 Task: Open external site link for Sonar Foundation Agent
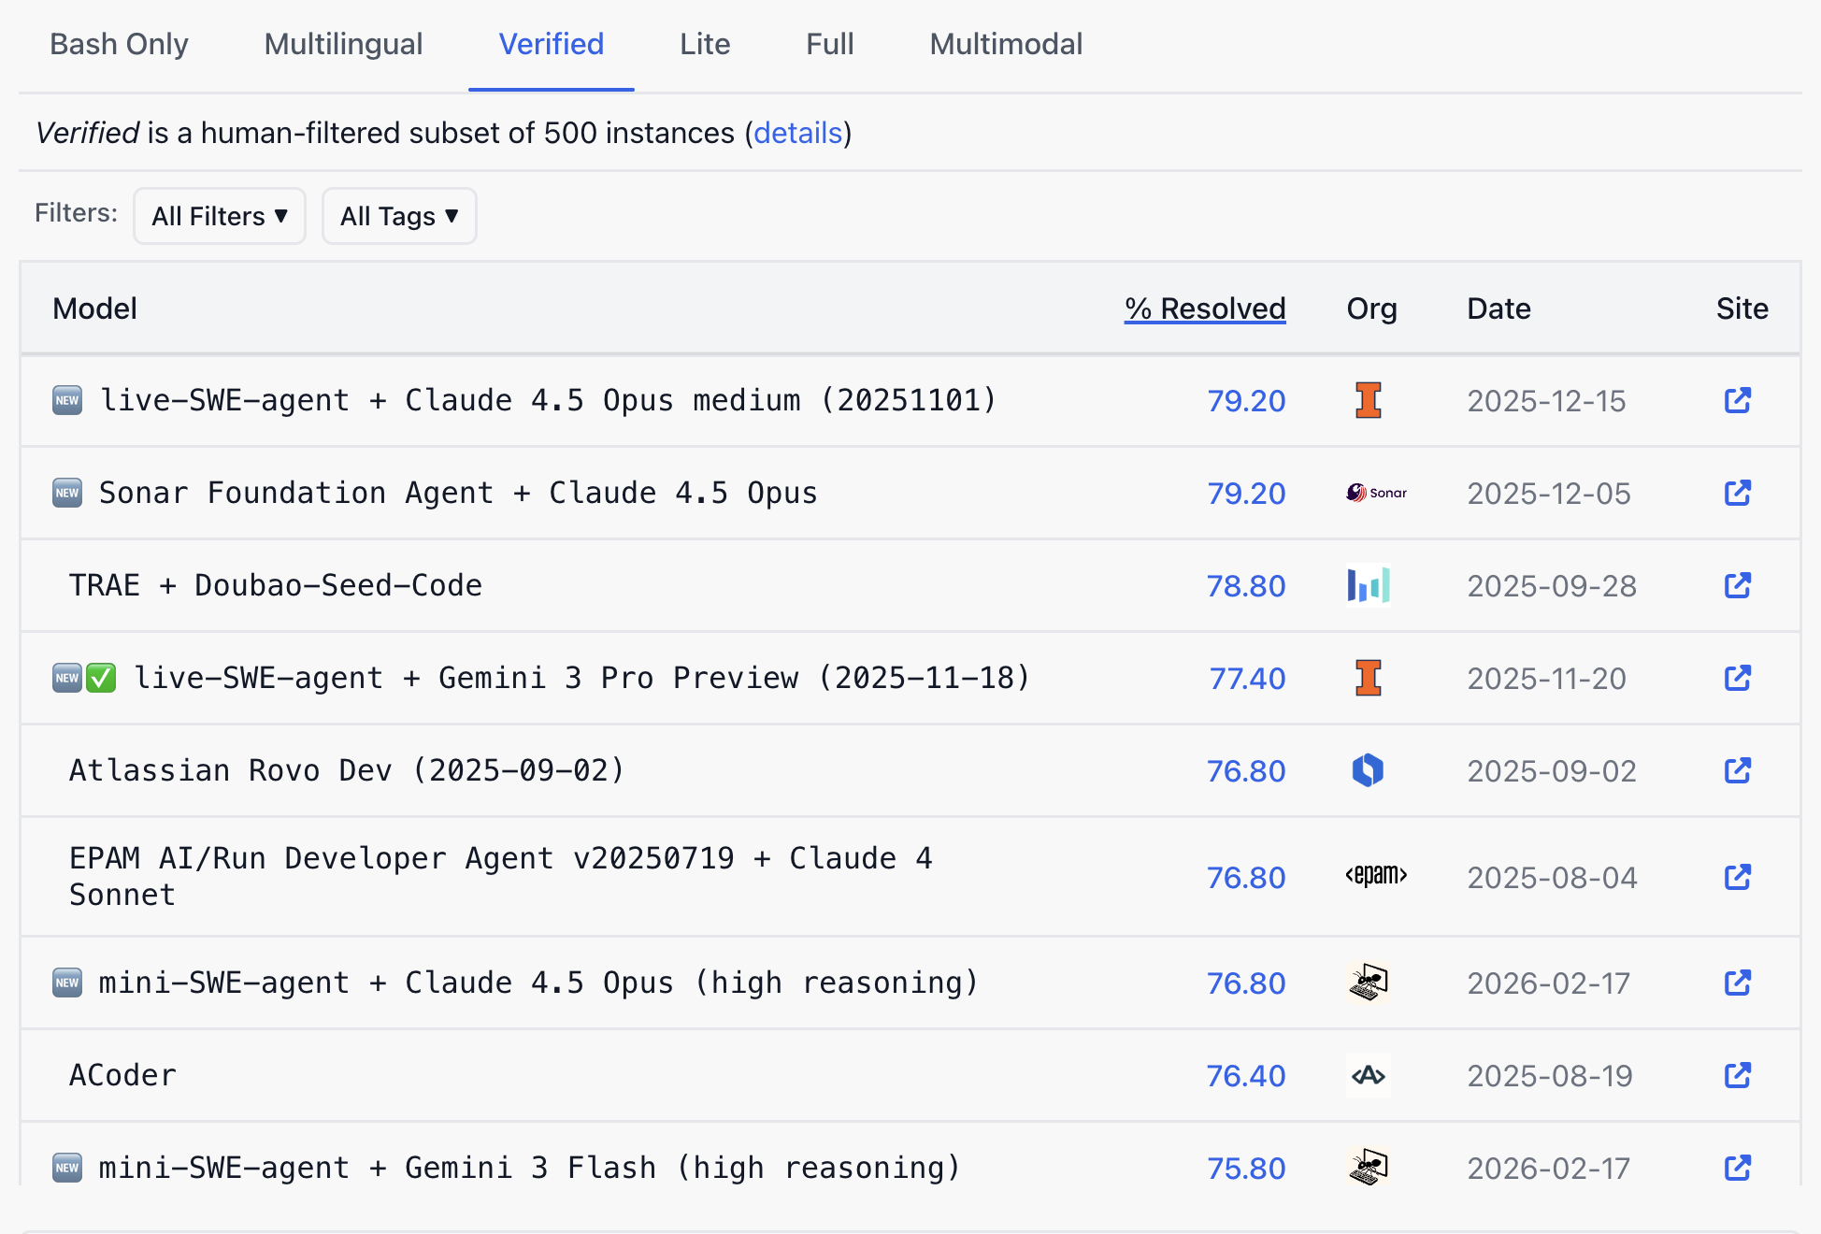[1737, 493]
